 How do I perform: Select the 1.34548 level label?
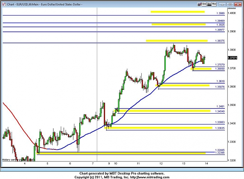coord(220,111)
